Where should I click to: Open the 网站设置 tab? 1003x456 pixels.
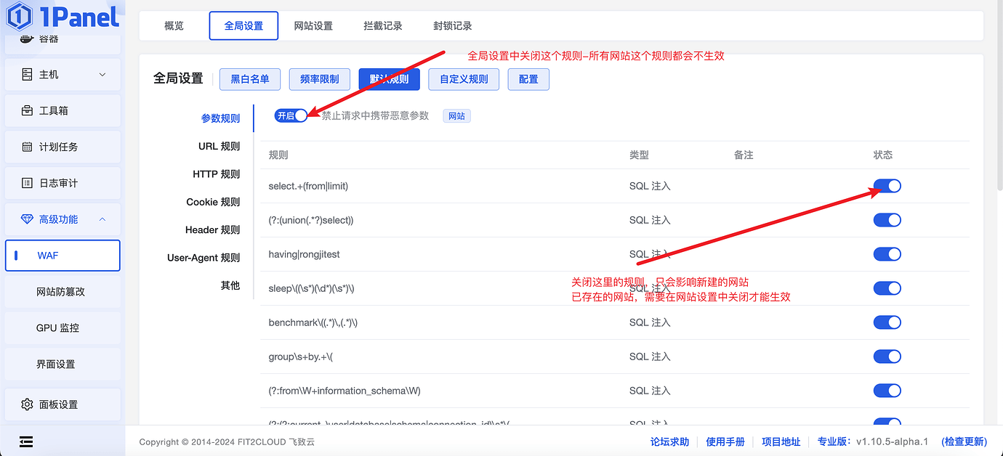313,25
